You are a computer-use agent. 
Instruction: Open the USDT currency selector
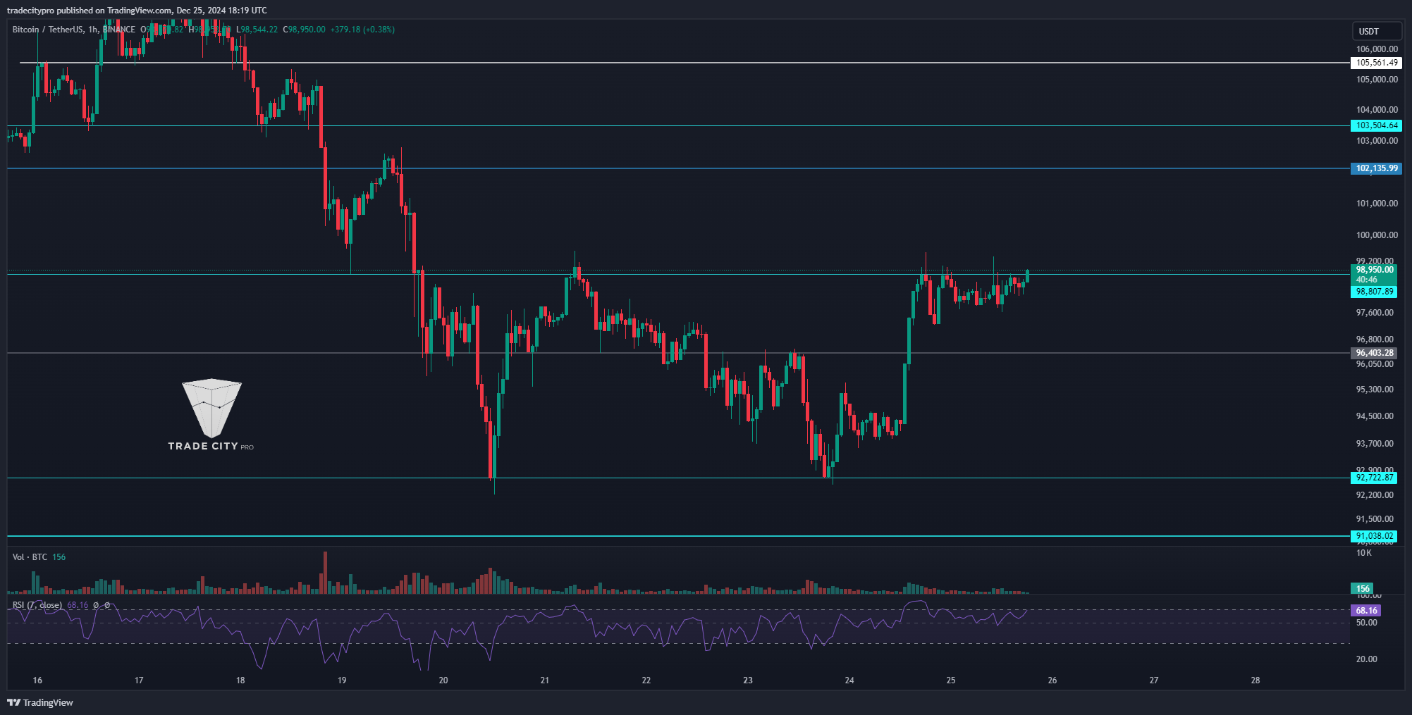[x=1377, y=31]
